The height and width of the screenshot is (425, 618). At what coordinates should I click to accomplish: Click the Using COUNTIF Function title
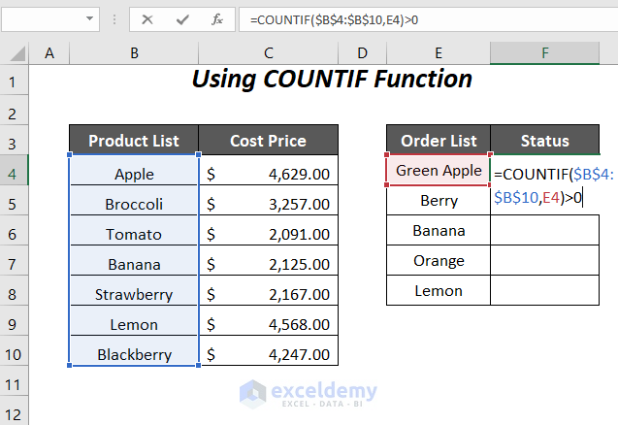(x=332, y=79)
